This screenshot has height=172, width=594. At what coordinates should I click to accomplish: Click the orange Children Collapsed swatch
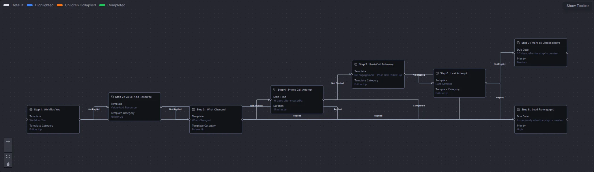(59, 5)
